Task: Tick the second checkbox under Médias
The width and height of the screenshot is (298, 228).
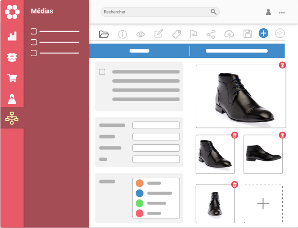Action: pos(34,42)
